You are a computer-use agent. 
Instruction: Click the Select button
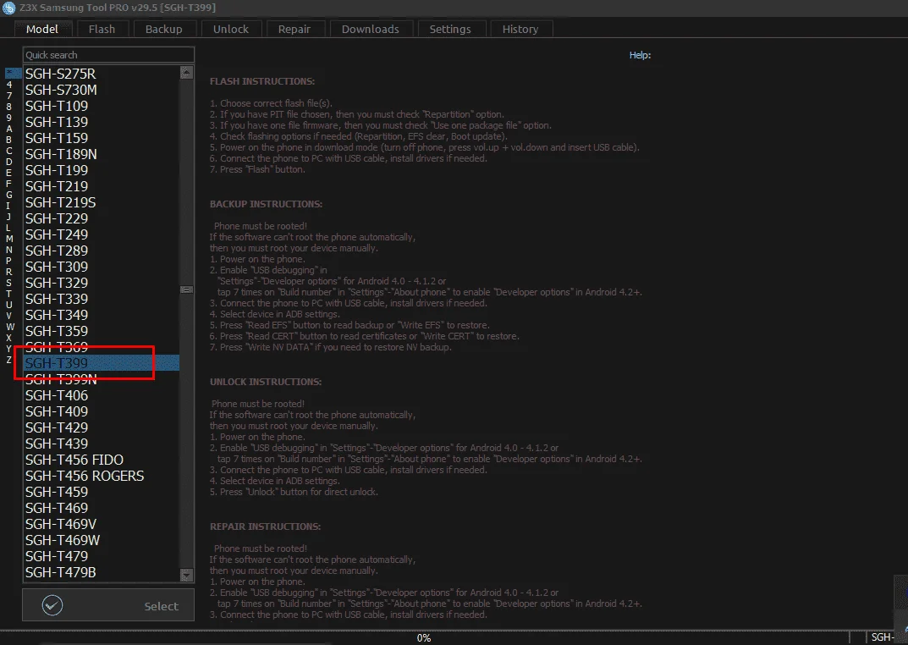(x=108, y=605)
